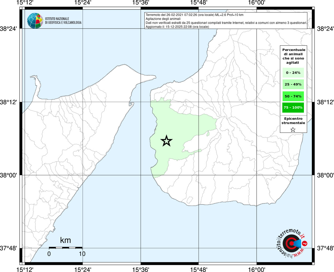Click top axis label 16°00'
Viewport: 334px width, 272px height.
[x=256, y=3]
